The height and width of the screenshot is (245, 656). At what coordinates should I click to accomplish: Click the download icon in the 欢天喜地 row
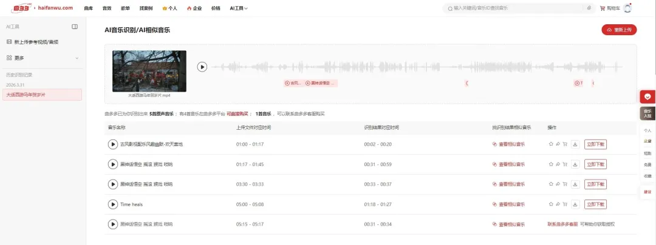[x=575, y=144]
